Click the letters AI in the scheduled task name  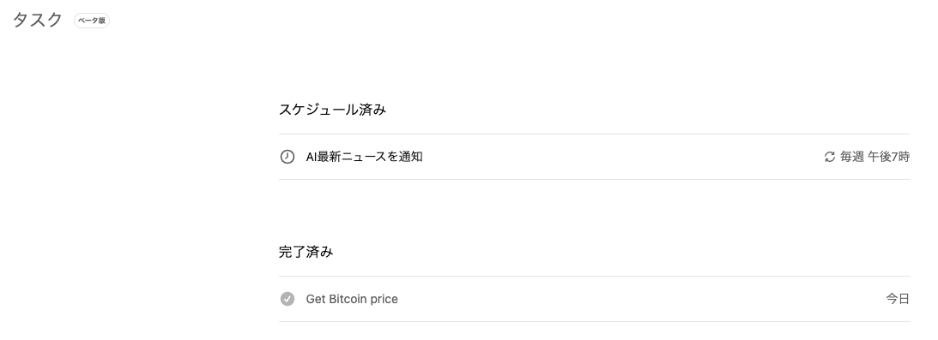click(x=311, y=157)
